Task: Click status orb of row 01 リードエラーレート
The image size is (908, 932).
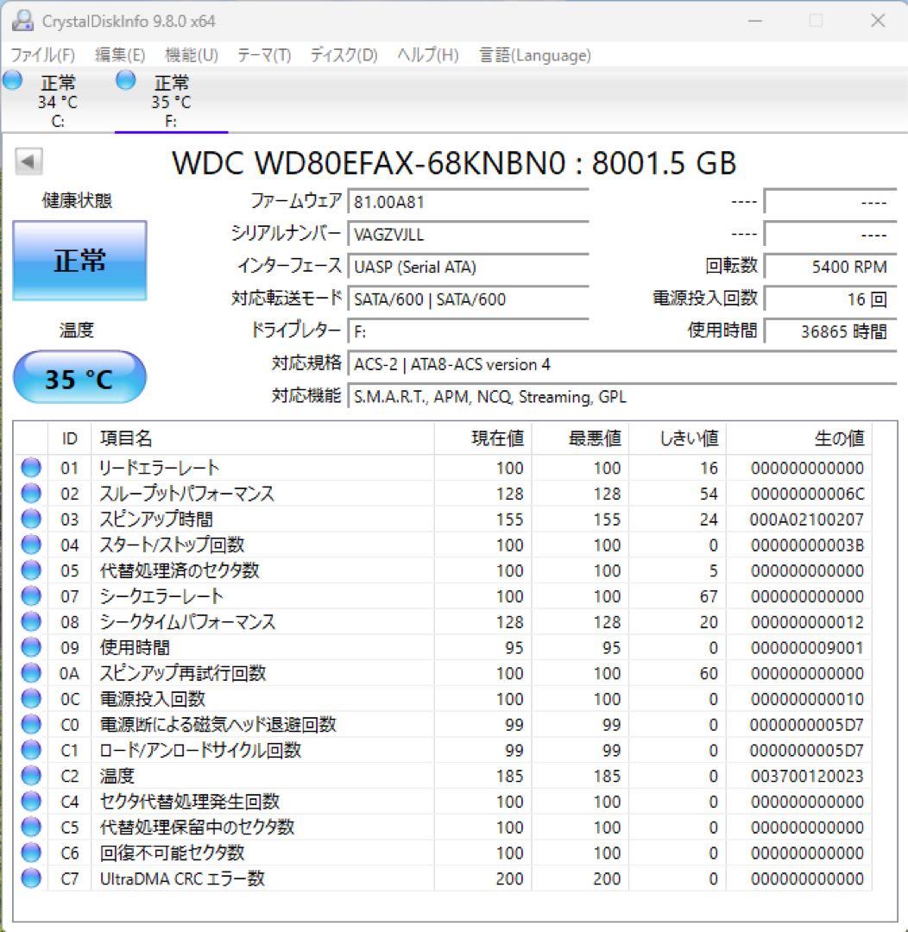Action: [x=31, y=468]
